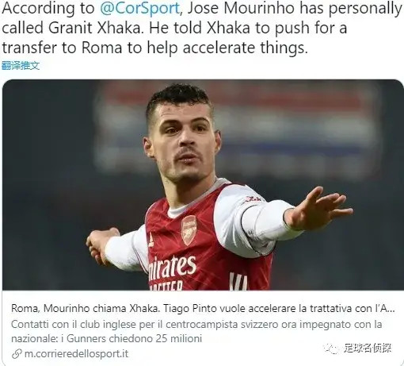The image size is (404, 366).
Task: Click the 翻译推文 translate tweet link
Action: 21,66
